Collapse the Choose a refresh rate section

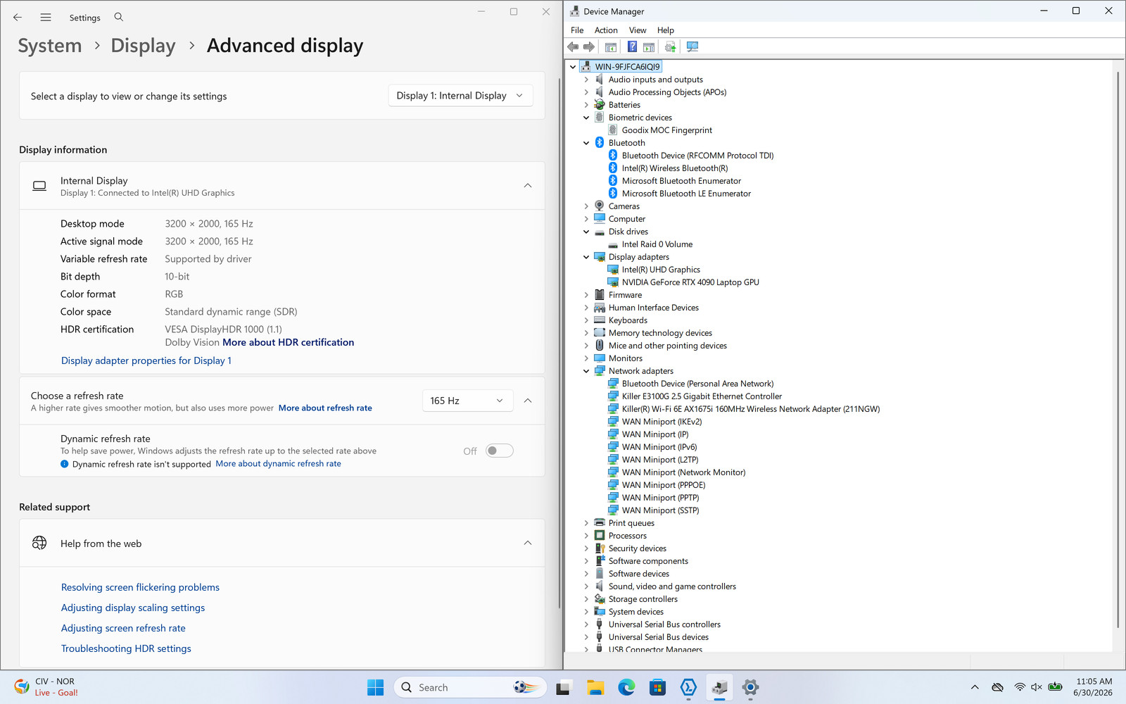point(528,401)
